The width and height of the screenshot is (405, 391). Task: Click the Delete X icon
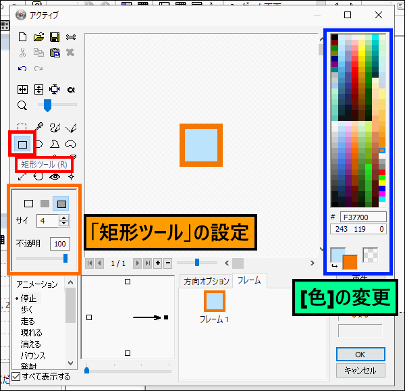point(70,53)
